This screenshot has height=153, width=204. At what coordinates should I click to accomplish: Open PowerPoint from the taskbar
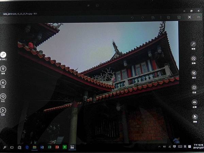coord(57,147)
